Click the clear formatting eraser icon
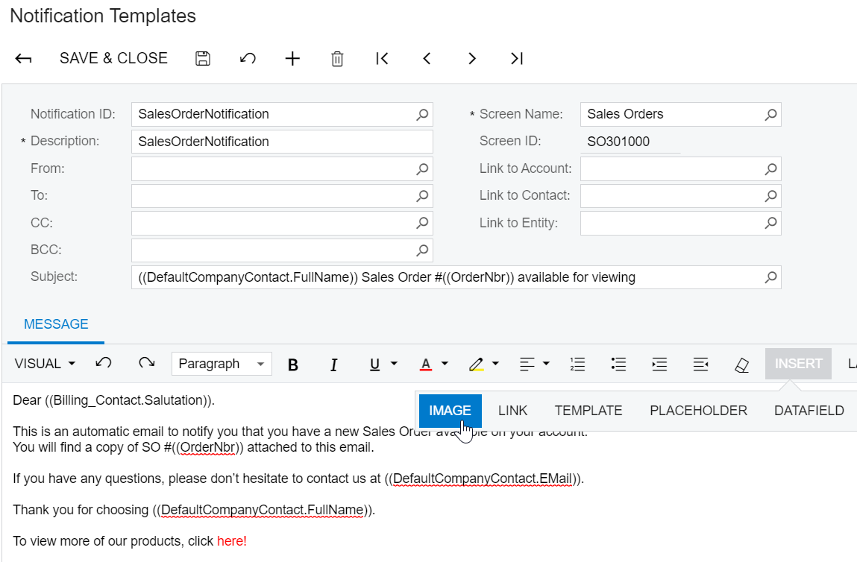857x562 pixels. (x=741, y=364)
